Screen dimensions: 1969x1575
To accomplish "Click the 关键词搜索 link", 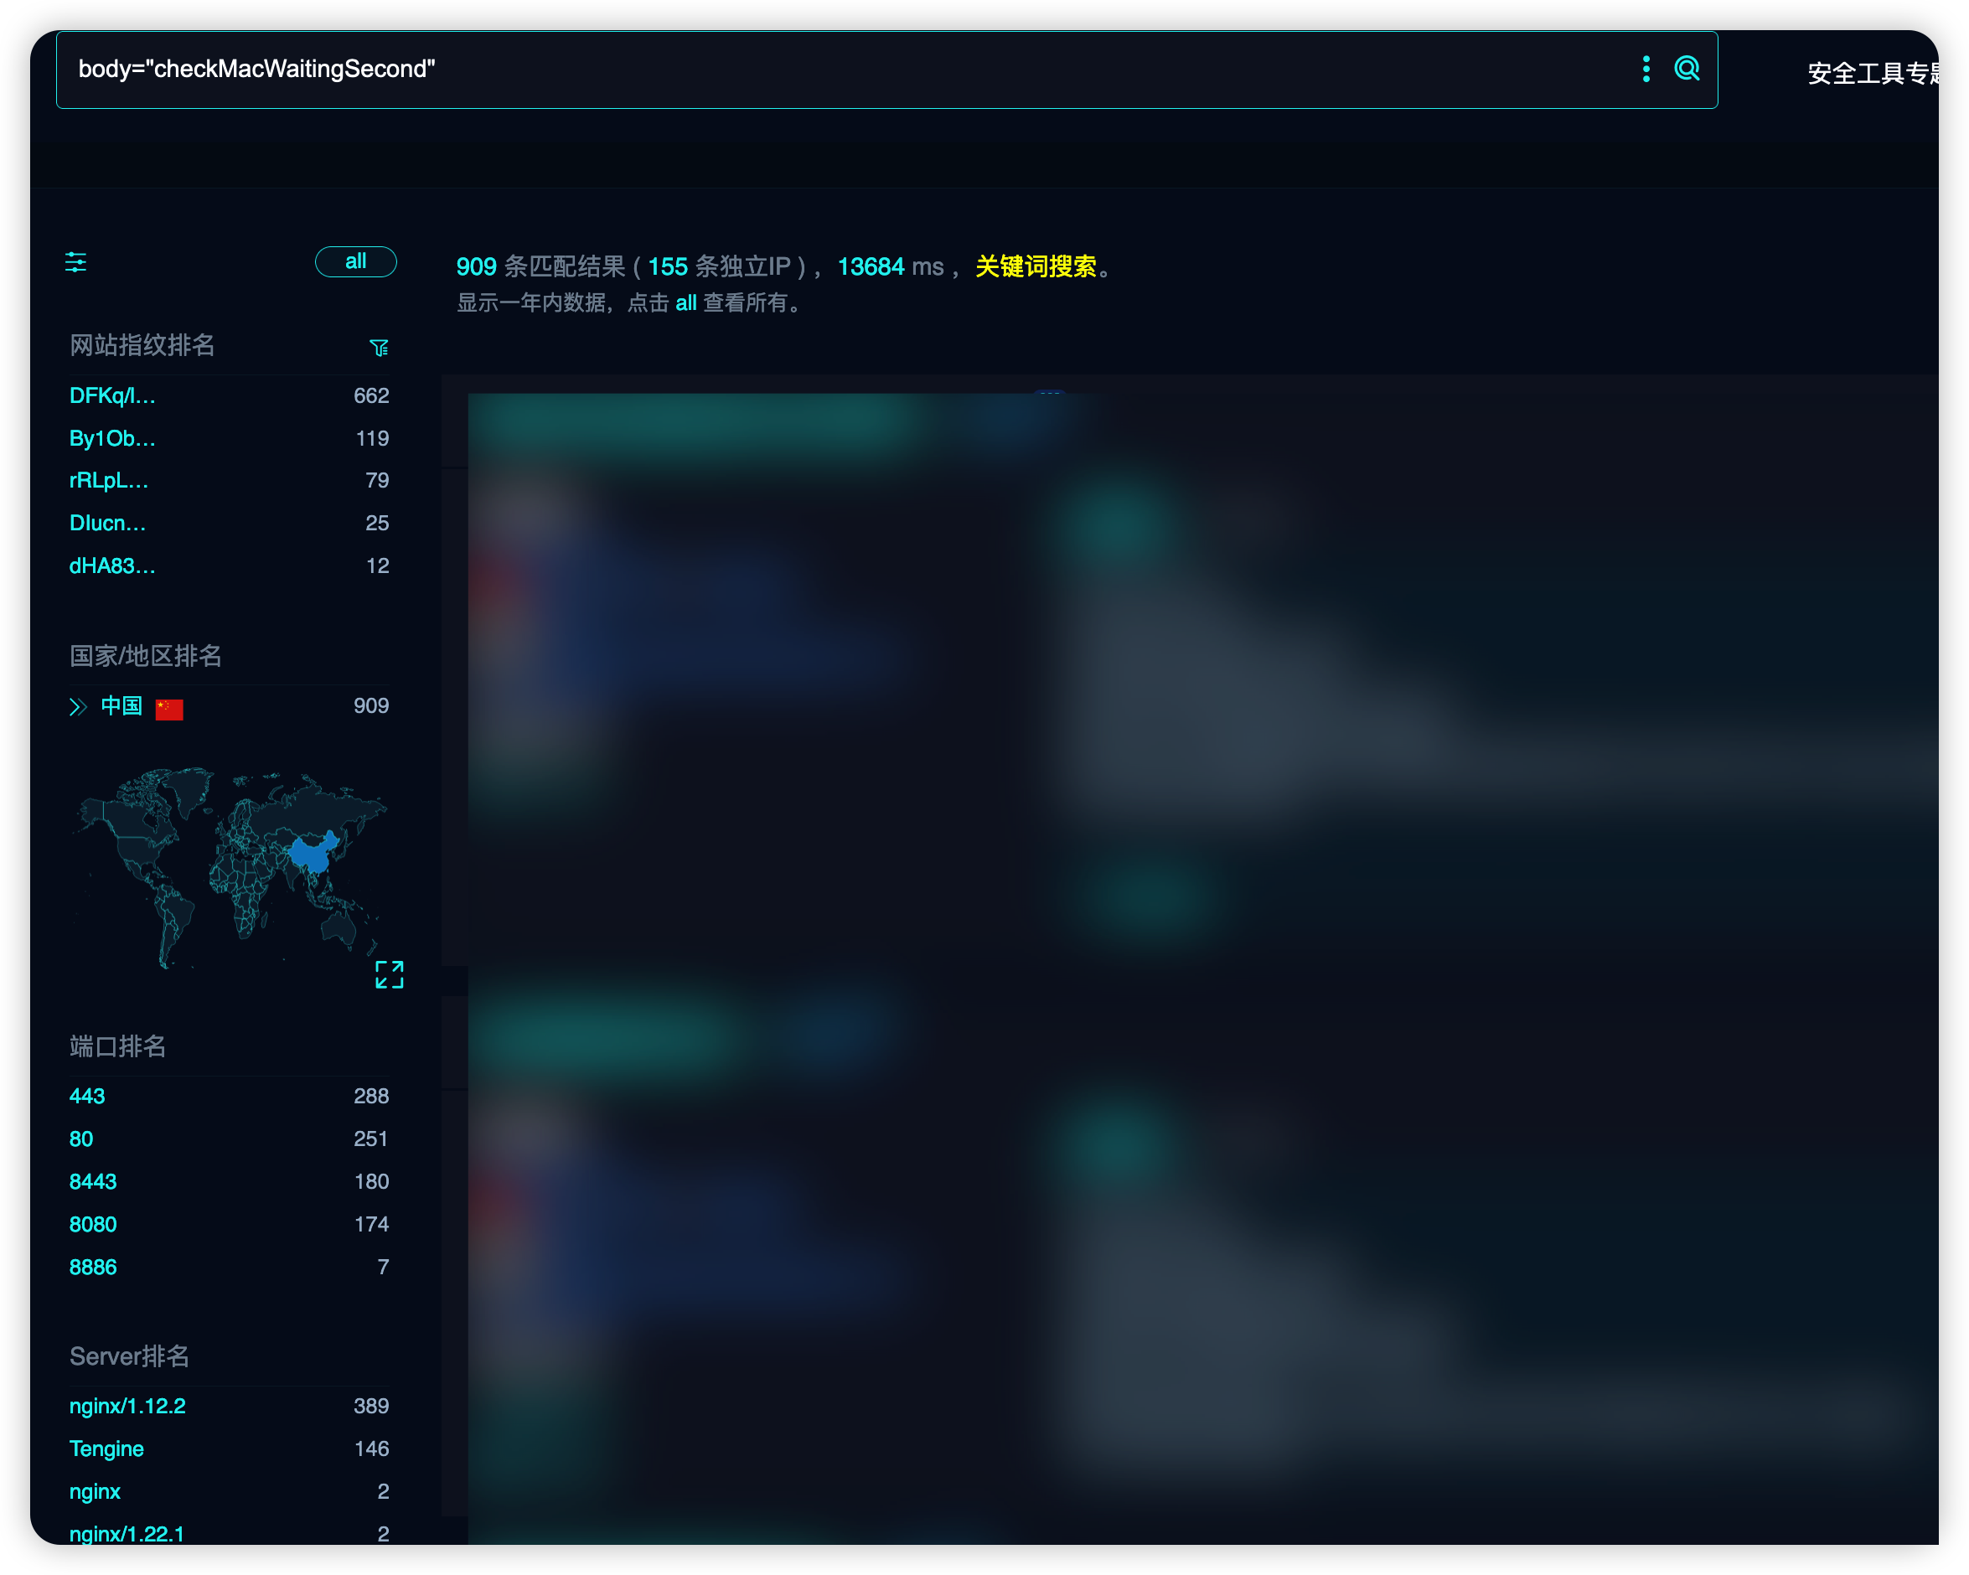I will tap(1035, 266).
